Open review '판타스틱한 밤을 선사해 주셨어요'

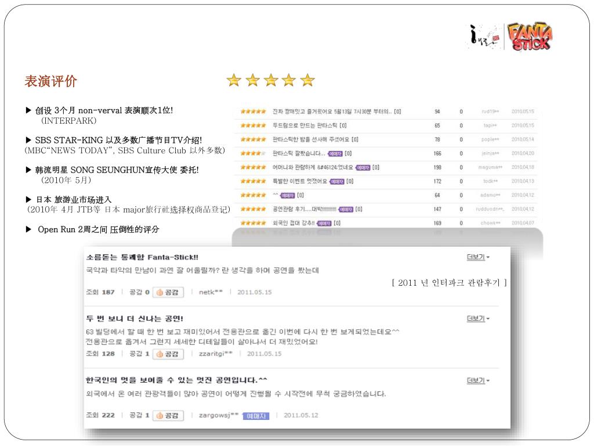[x=316, y=139]
